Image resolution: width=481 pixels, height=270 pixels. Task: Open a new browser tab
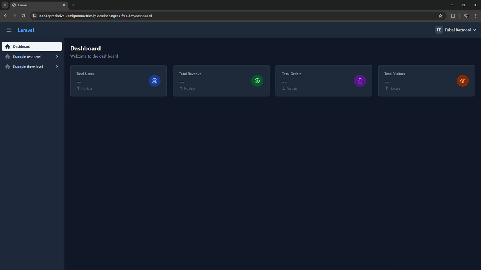pos(73,5)
